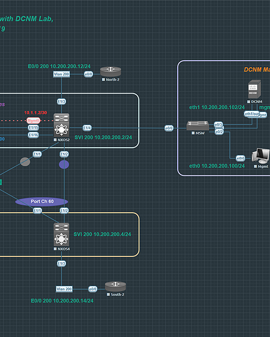The image size is (270, 337).
Task: Click text E0/0 200 10.200.200.14/24
Action: [x=62, y=301]
